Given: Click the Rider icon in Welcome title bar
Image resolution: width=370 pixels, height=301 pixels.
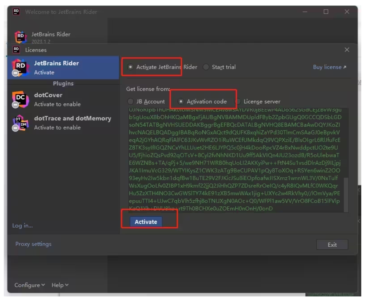Looking at the screenshot, I should (x=16, y=11).
